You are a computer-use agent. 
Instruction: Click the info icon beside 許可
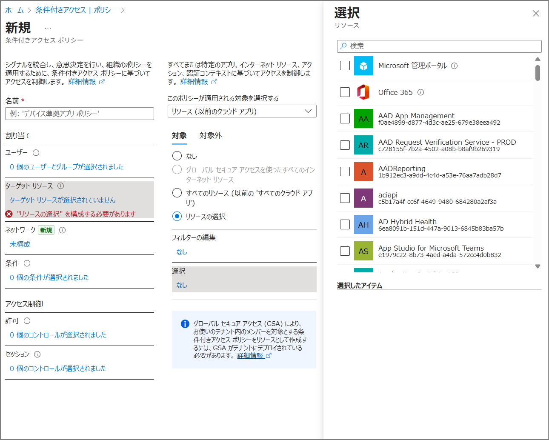click(x=27, y=321)
